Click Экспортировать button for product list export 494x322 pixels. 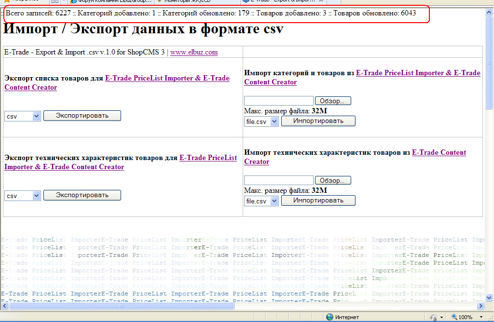tap(82, 116)
